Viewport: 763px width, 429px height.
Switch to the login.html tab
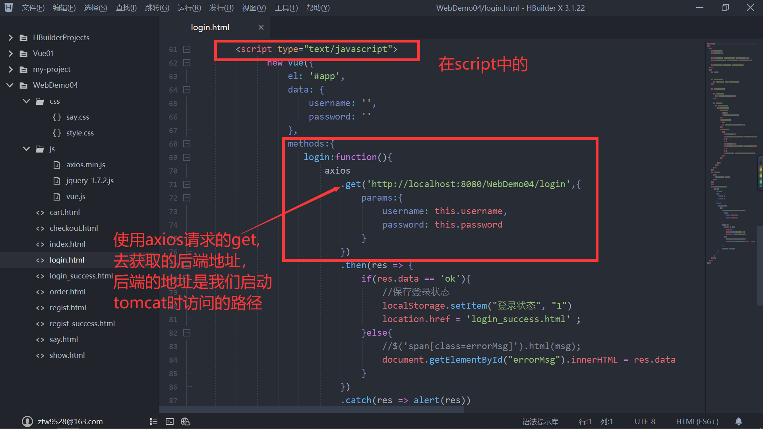click(210, 27)
